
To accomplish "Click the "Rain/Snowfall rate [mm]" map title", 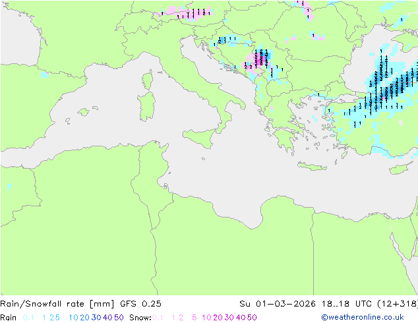I will [57, 304].
